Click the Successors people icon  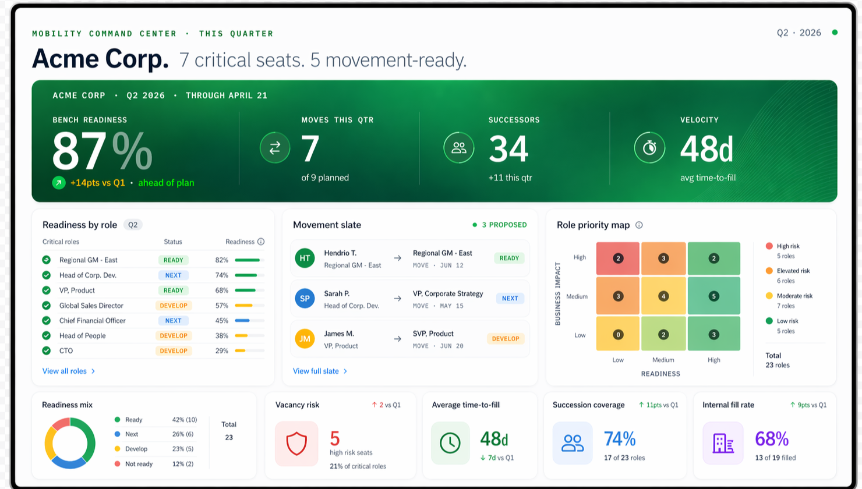tap(459, 148)
